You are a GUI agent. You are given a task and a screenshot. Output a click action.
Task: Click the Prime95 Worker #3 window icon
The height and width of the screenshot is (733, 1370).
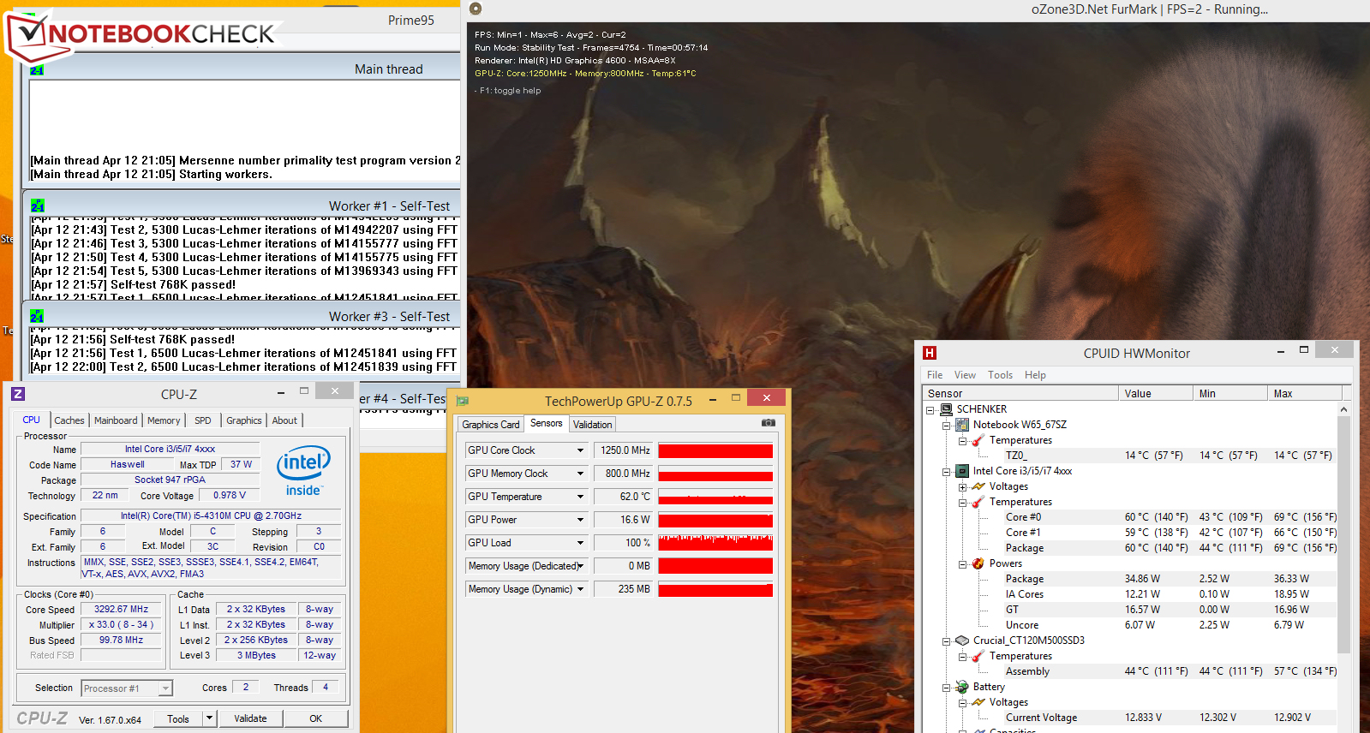(x=37, y=317)
